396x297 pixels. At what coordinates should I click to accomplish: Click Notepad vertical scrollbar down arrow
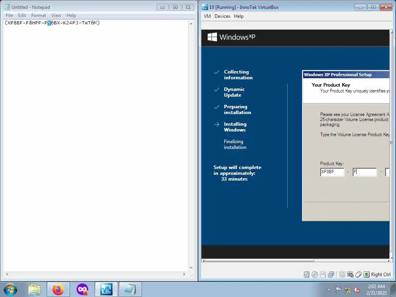coord(191,268)
